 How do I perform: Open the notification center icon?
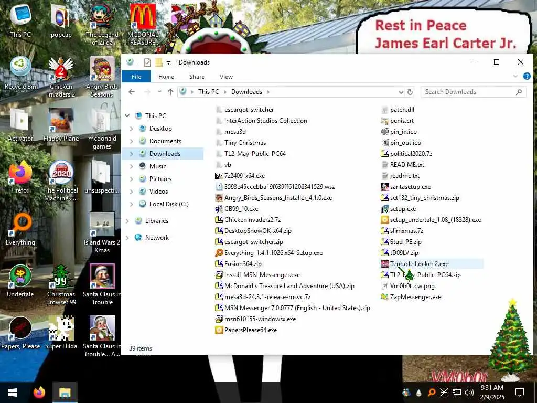pyautogui.click(x=520, y=393)
